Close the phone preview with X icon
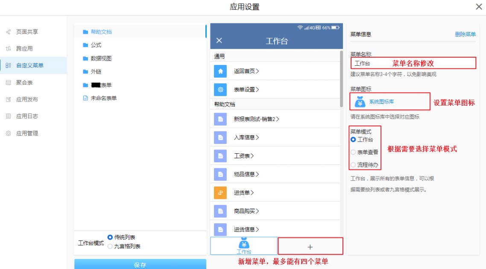Screen dimensions: 486x269 [x=219, y=41]
